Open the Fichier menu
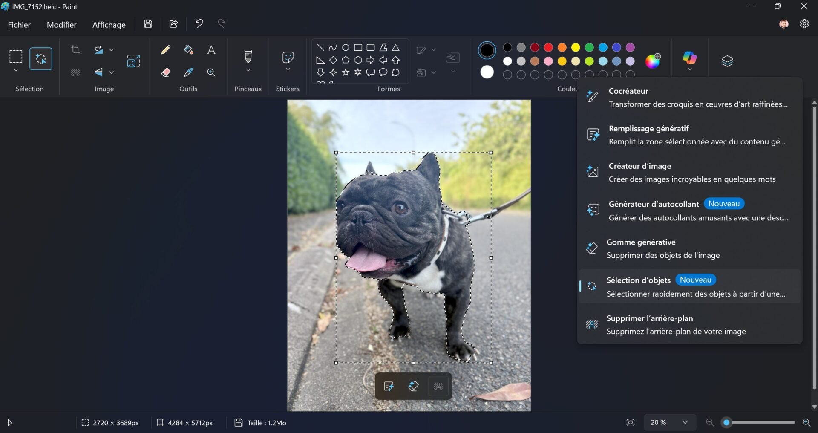 (x=19, y=25)
